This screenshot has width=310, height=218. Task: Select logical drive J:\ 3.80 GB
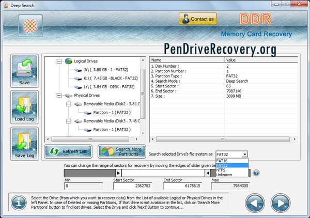point(106,70)
